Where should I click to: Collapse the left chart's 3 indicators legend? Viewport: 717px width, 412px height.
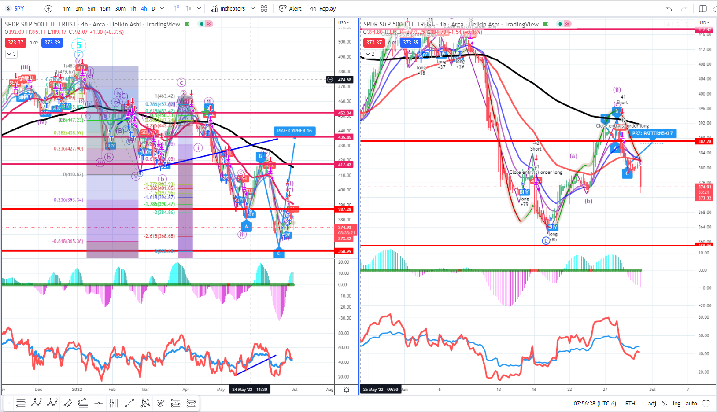click(11, 54)
